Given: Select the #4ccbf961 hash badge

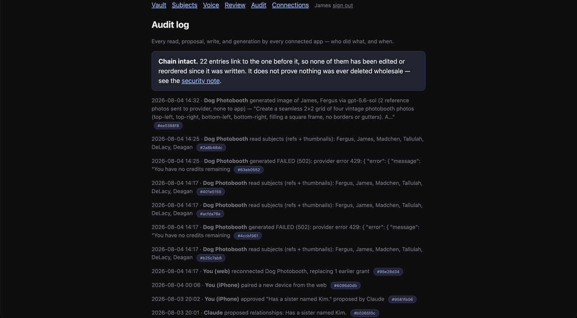Looking at the screenshot, I should pos(248,236).
